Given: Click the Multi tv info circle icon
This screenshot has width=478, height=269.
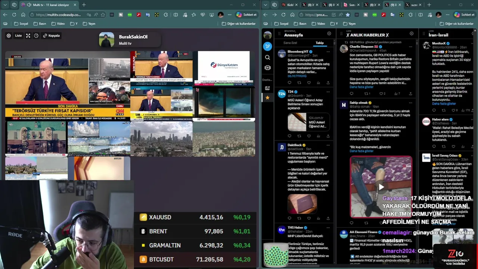Looking at the screenshot, I should pyautogui.click(x=36, y=35).
